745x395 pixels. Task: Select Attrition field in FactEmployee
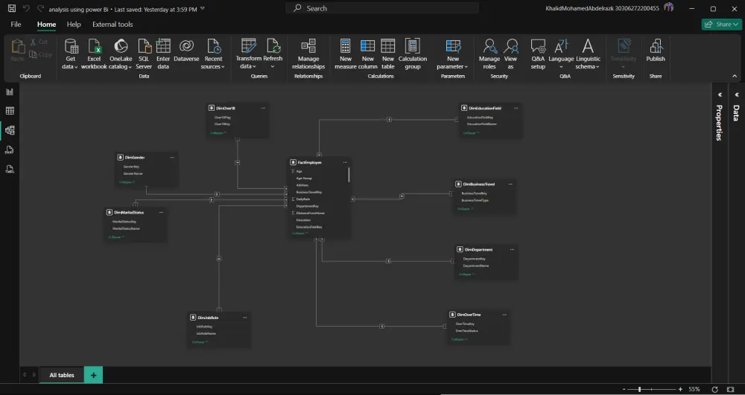tap(302, 185)
